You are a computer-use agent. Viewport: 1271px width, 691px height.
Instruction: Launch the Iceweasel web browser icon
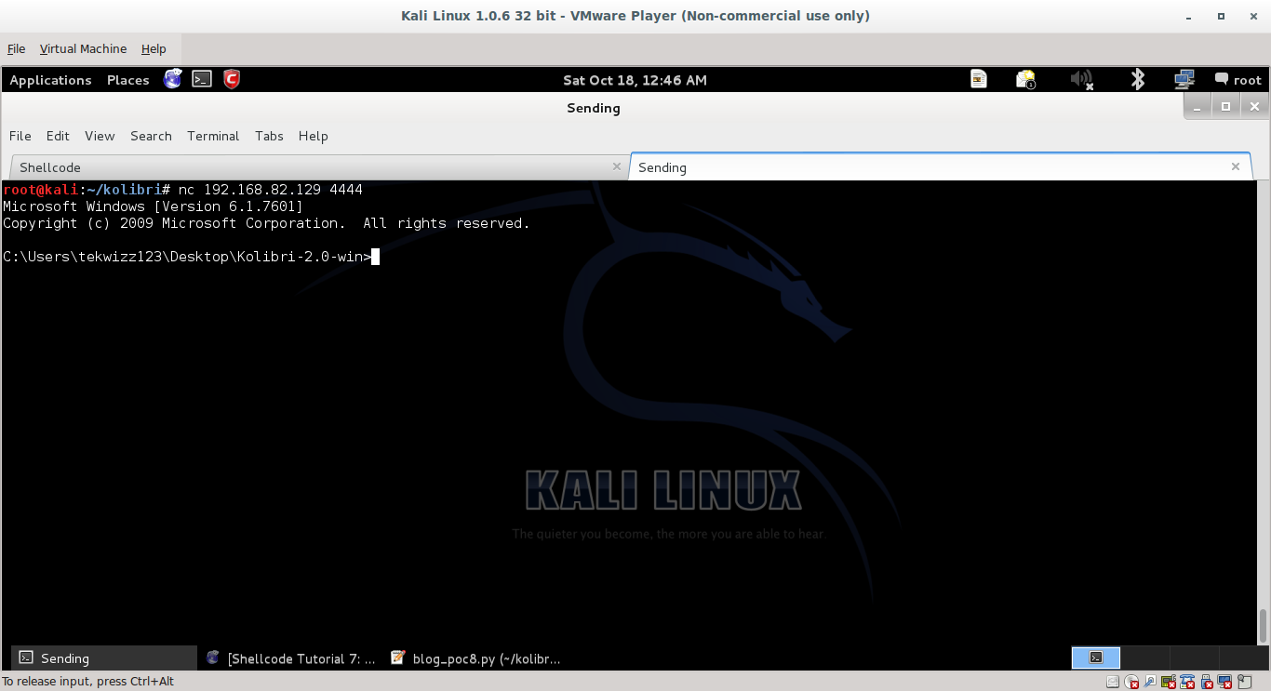tap(172, 79)
